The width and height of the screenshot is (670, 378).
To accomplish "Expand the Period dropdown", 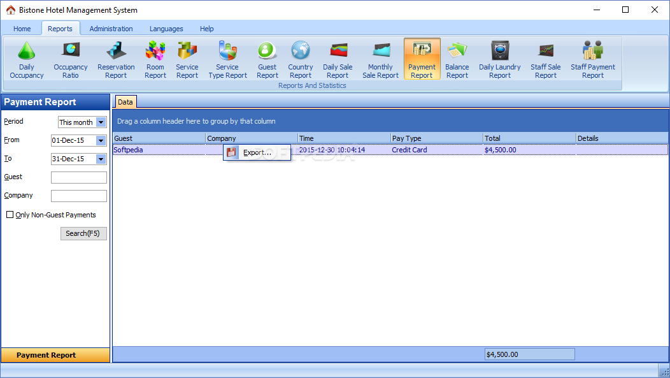I will (101, 122).
